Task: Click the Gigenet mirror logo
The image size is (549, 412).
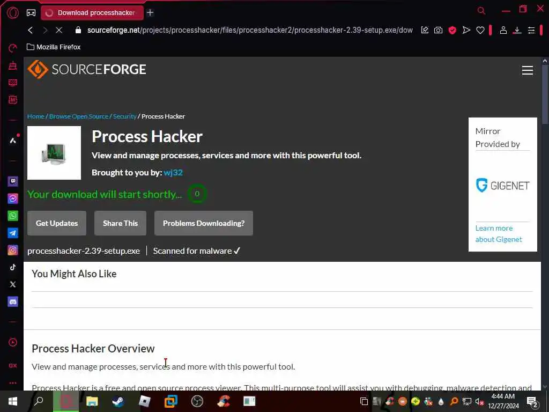Action: (x=502, y=185)
